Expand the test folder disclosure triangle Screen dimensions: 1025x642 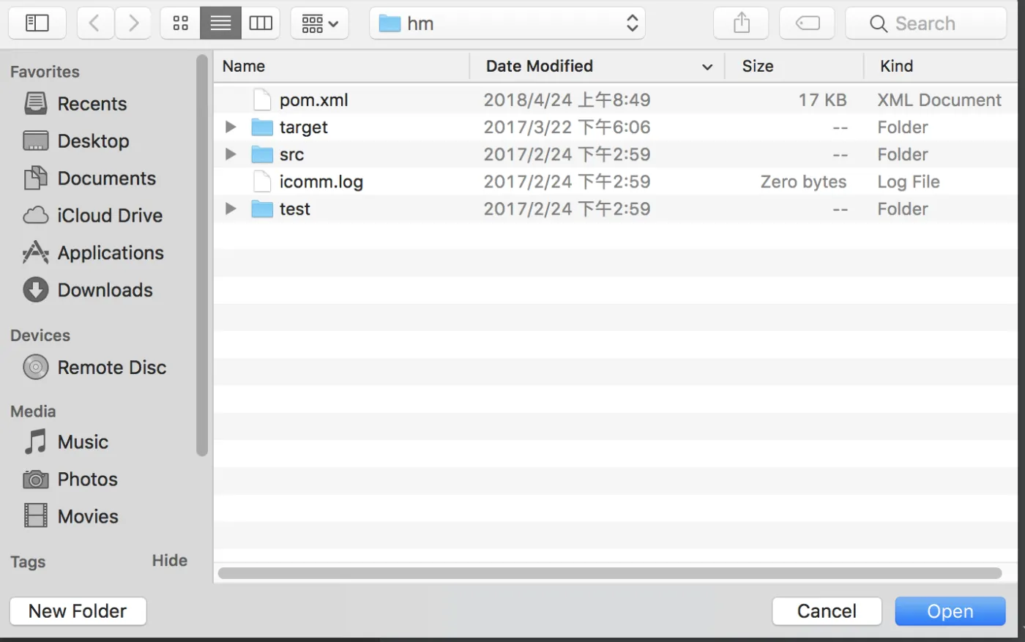click(231, 209)
